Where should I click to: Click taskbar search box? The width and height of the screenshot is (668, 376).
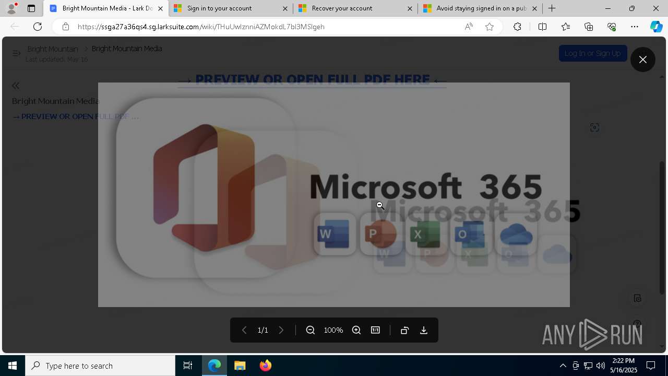(x=100, y=366)
